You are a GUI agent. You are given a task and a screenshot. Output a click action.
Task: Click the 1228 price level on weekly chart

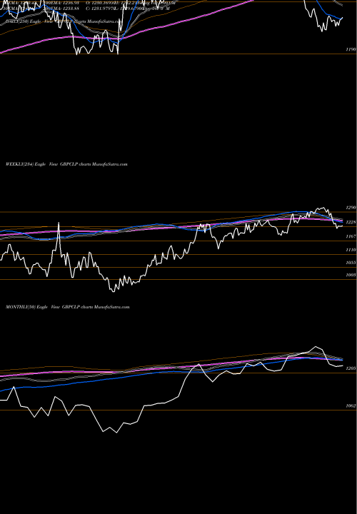point(351,223)
